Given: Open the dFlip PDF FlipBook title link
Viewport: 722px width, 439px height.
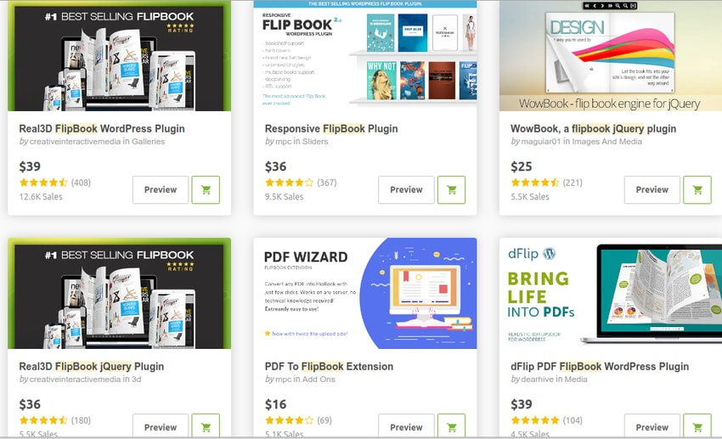Looking at the screenshot, I should tap(600, 367).
